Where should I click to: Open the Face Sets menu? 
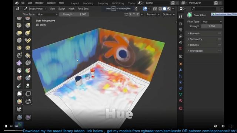pos(83,9)
